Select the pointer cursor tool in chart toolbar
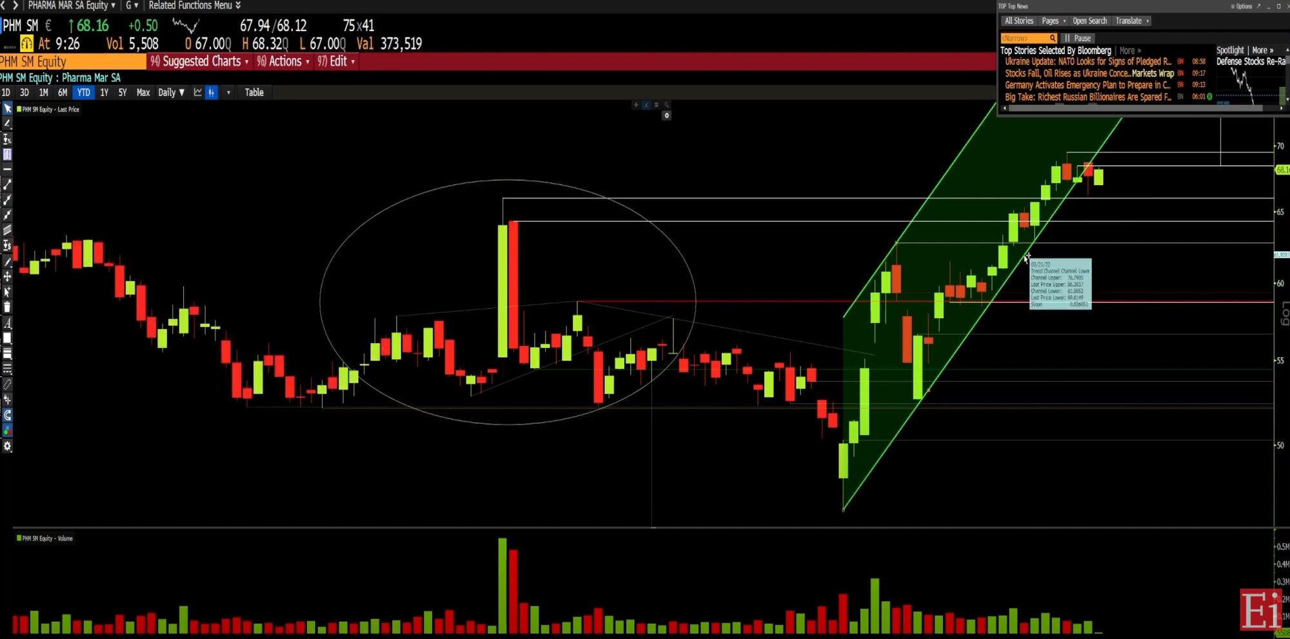This screenshot has width=1290, height=639. tap(7, 109)
